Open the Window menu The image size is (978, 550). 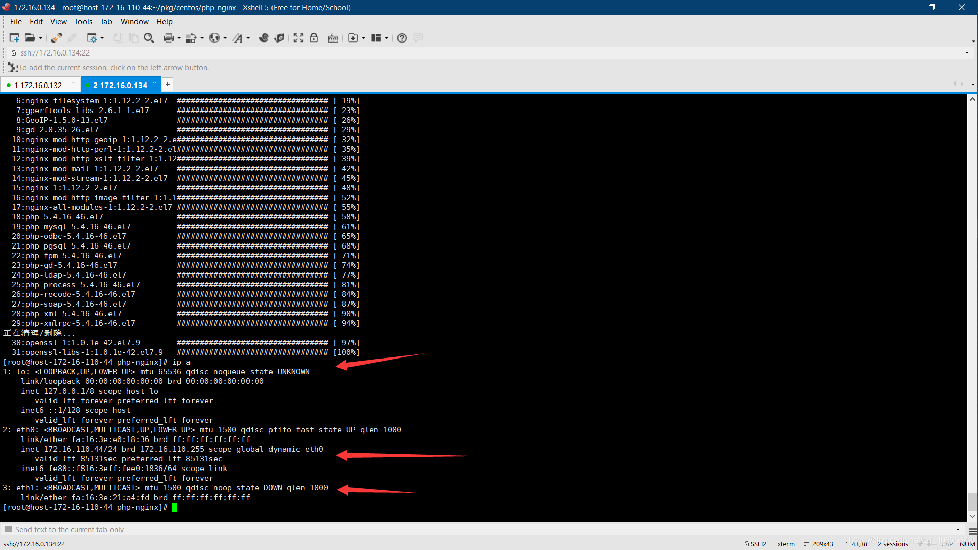(134, 21)
